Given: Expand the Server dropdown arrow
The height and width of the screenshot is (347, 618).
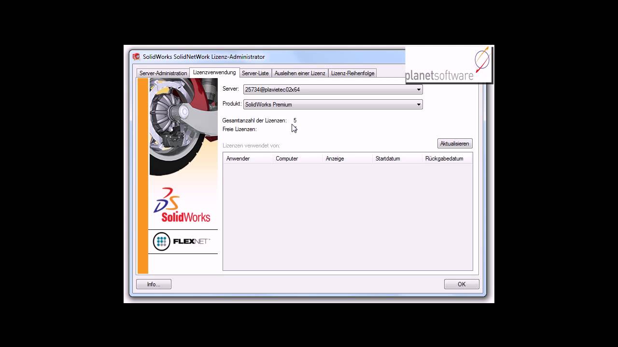Looking at the screenshot, I should click(x=419, y=90).
